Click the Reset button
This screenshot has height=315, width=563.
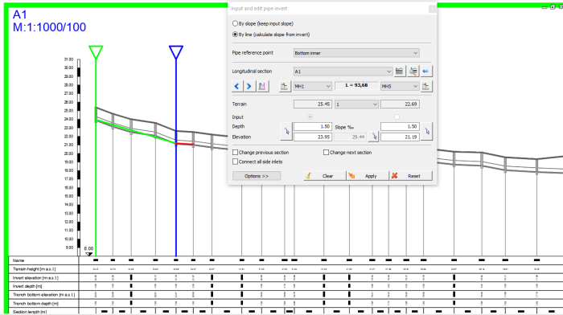411,176
